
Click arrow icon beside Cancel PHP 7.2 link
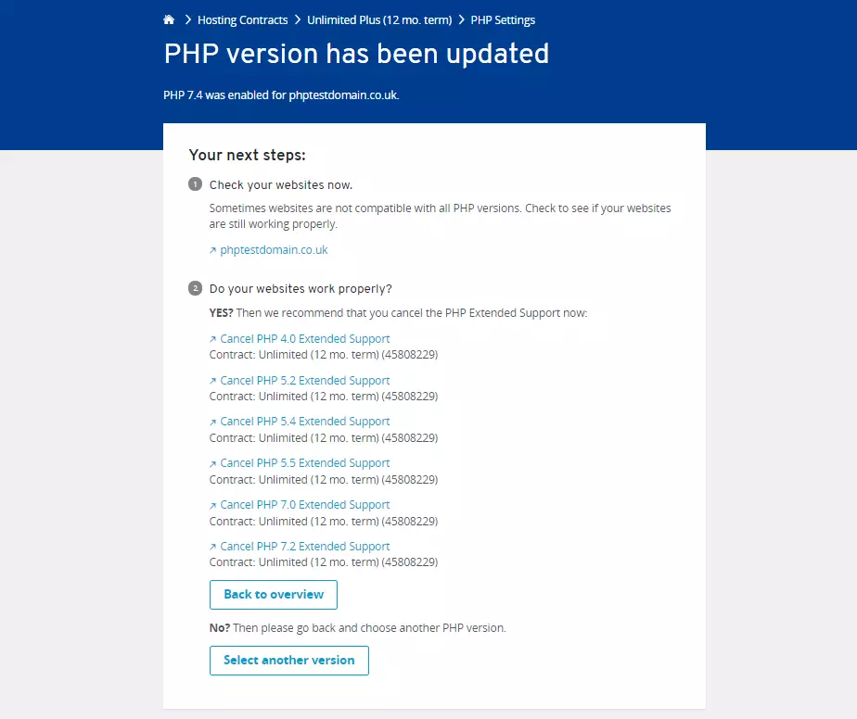(213, 547)
